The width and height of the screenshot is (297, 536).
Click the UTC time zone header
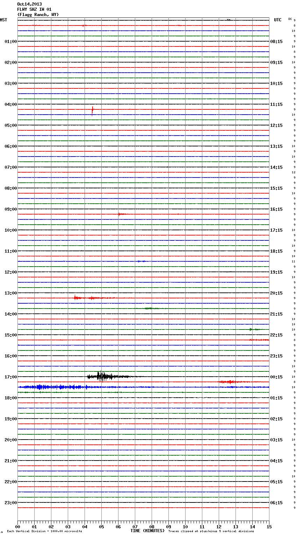pyautogui.click(x=278, y=20)
